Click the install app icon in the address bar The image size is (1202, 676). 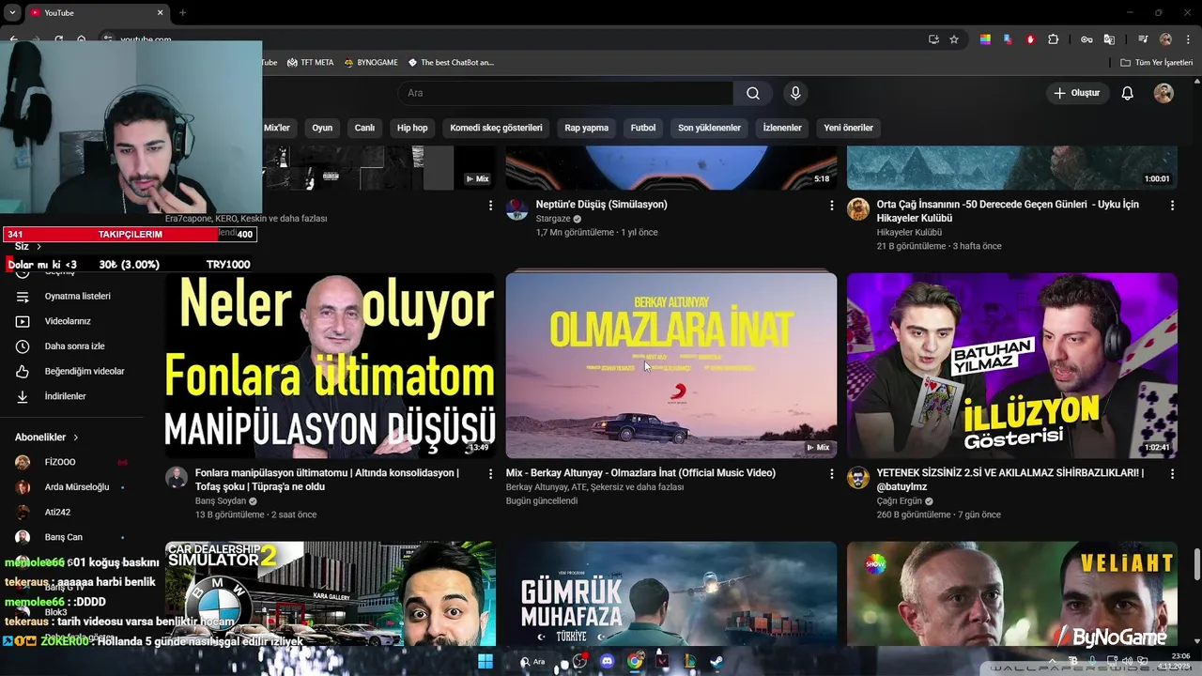click(933, 39)
